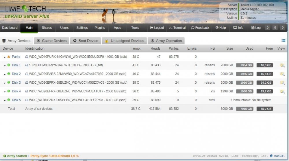Switch to the Boot Device tab

[86, 41]
